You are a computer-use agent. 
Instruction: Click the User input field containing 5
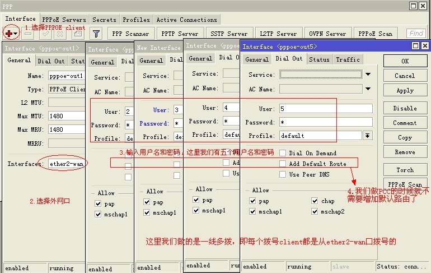326,109
